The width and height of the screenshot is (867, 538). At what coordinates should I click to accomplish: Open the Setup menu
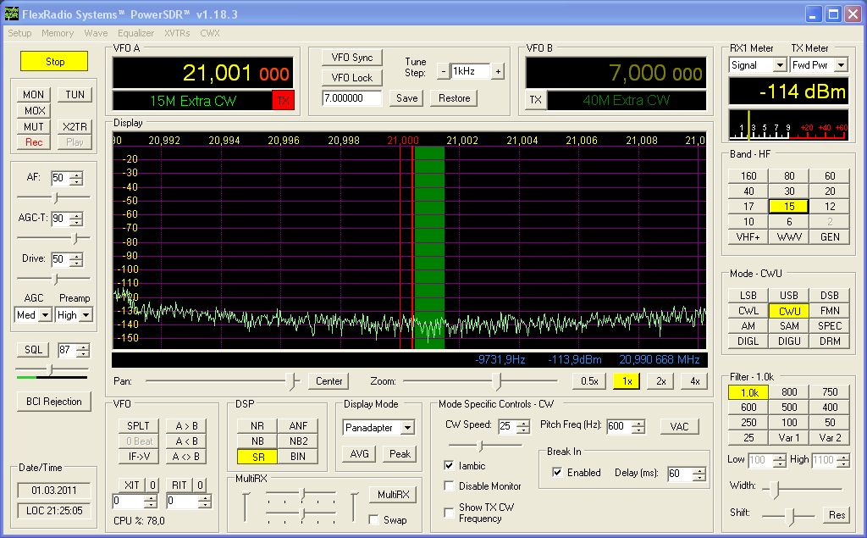pos(19,33)
